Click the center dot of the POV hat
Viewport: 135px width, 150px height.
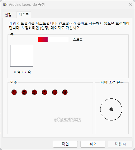pyautogui.click(x=111, y=109)
